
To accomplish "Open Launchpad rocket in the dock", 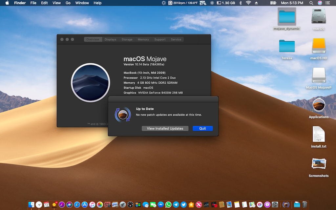I will (x=123, y=205).
